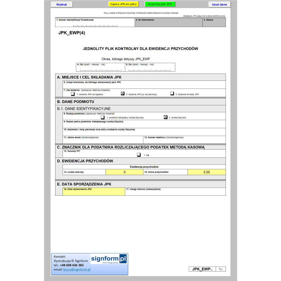This screenshot has height=281, width=281.
Task: Select the 'Złożenie korekty JPK' checkbox
Action: (172, 94)
